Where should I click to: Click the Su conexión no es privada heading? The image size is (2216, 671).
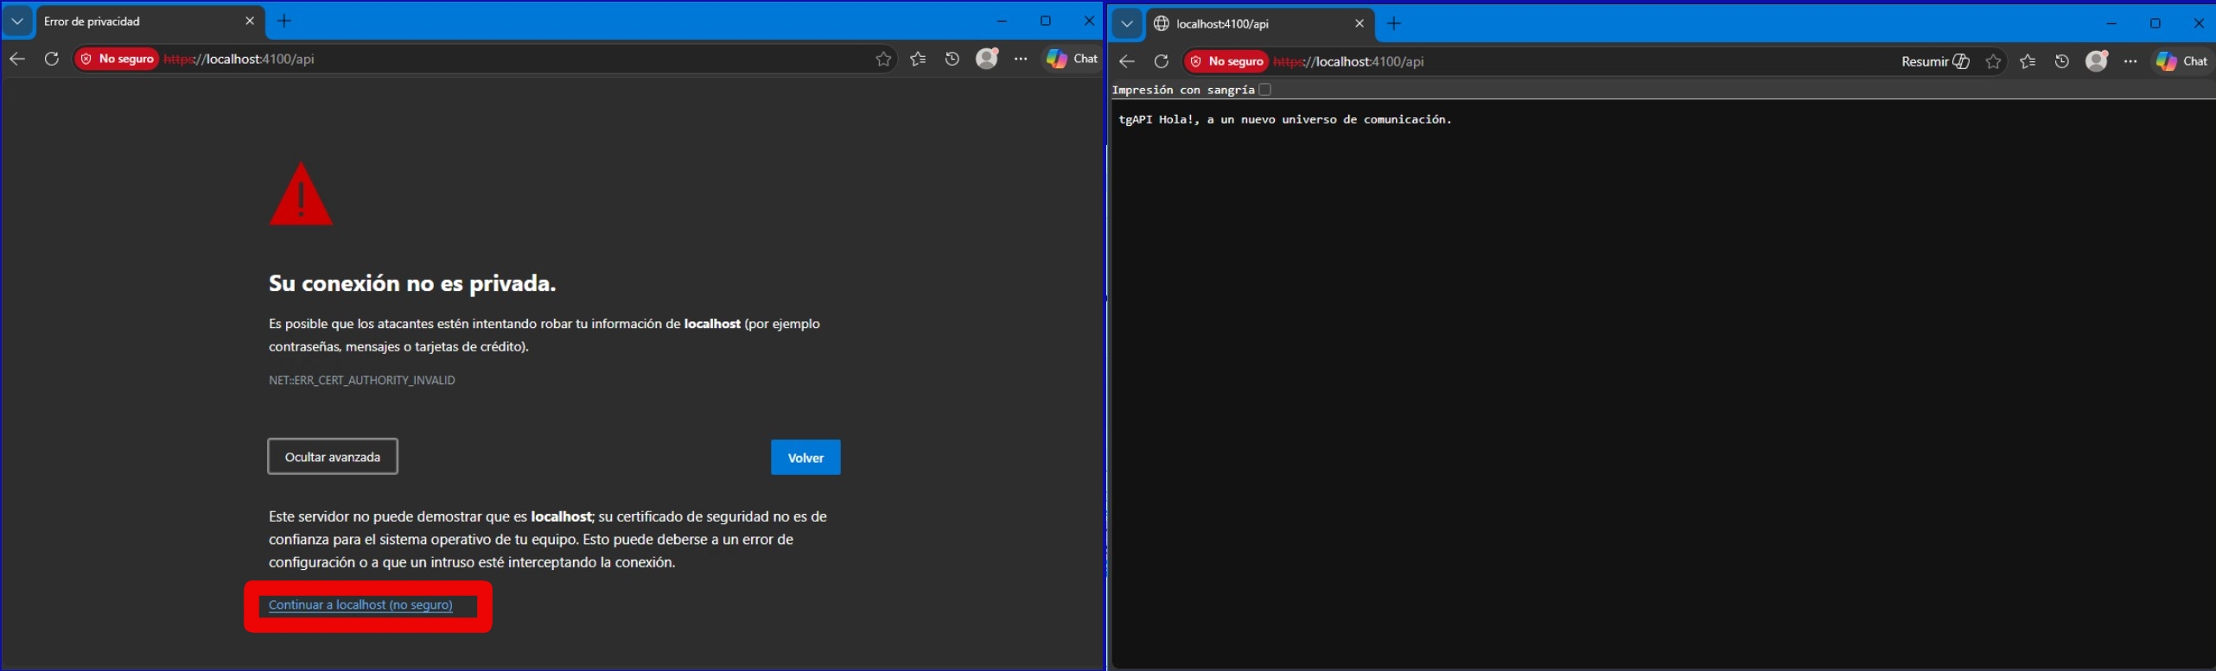412,283
